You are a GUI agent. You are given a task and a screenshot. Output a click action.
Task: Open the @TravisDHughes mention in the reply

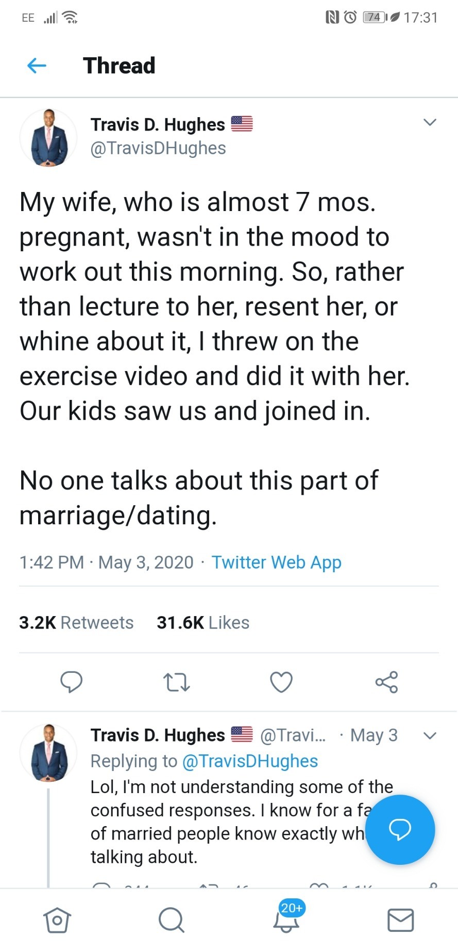point(250,761)
